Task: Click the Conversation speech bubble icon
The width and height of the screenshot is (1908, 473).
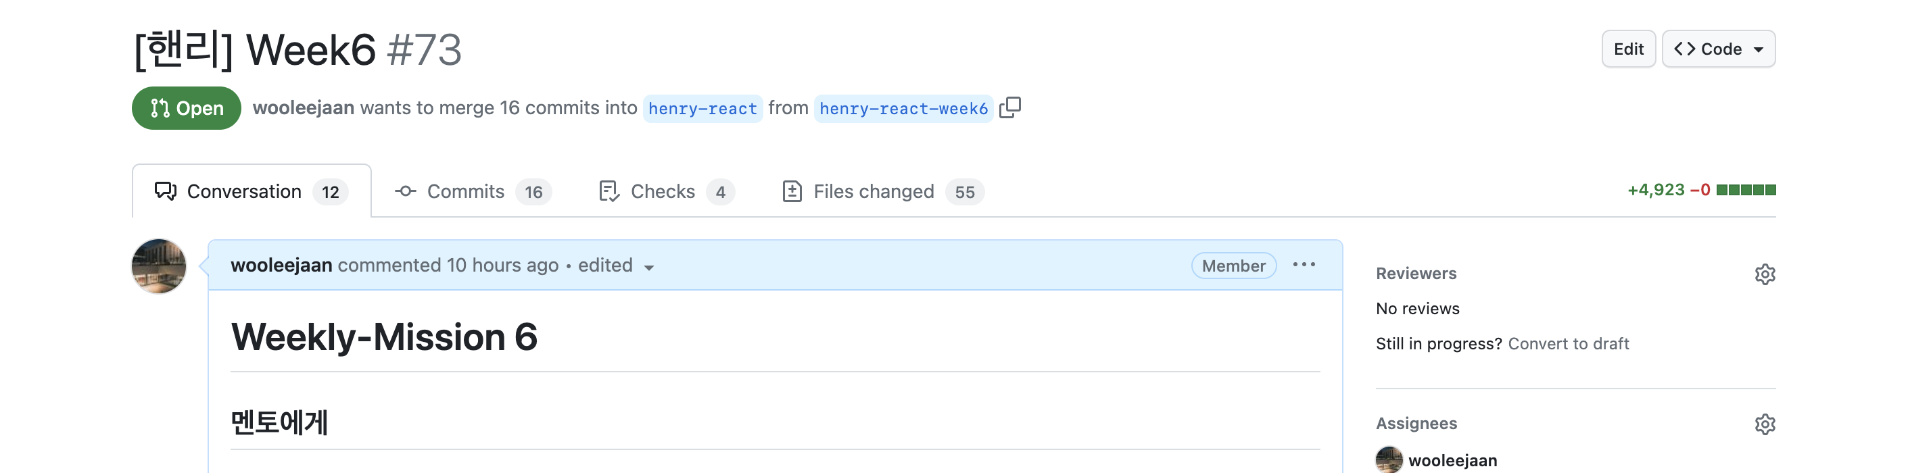Action: pyautogui.click(x=165, y=192)
